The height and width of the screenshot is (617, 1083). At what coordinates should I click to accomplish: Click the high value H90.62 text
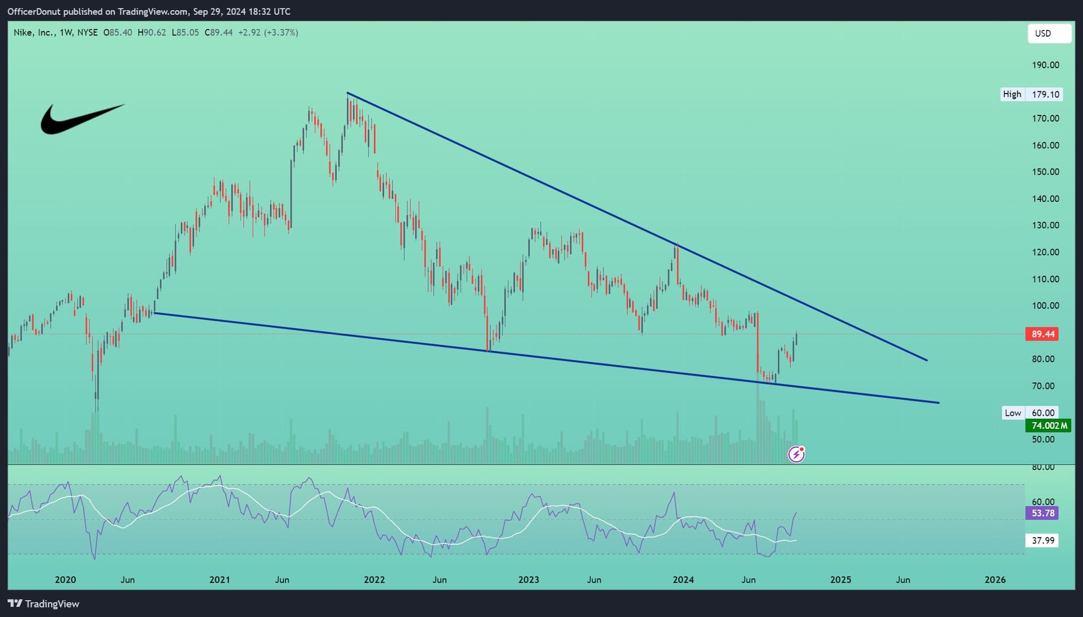click(x=152, y=33)
